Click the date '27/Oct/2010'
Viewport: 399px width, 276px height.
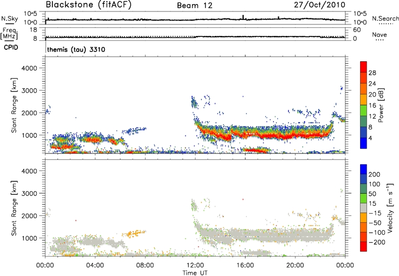pyautogui.click(x=320, y=5)
